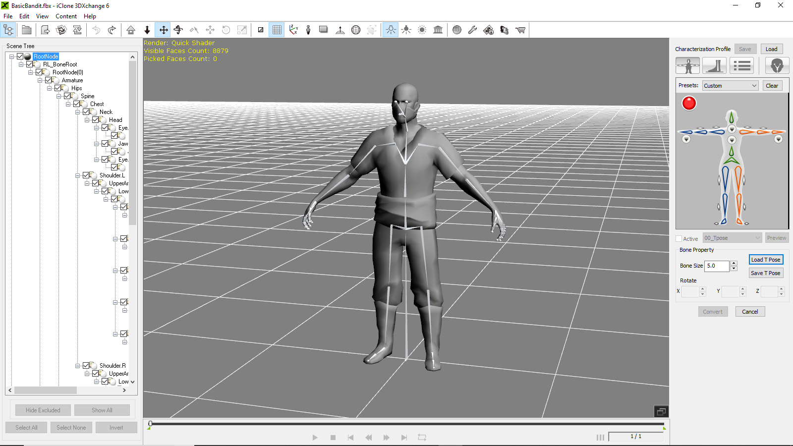Toggle the Neck checkbox
Screen dimensions: 793x446
pyautogui.click(x=86, y=112)
